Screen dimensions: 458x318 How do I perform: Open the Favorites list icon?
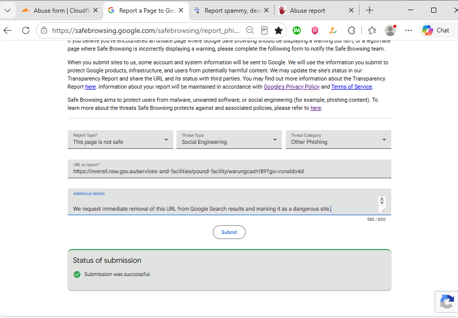372,30
